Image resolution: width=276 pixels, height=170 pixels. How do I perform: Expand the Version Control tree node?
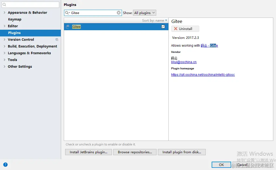[4, 39]
